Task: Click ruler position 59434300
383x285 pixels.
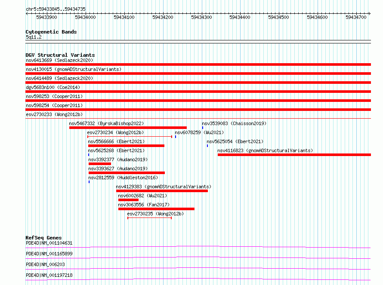Action: tap(201, 17)
